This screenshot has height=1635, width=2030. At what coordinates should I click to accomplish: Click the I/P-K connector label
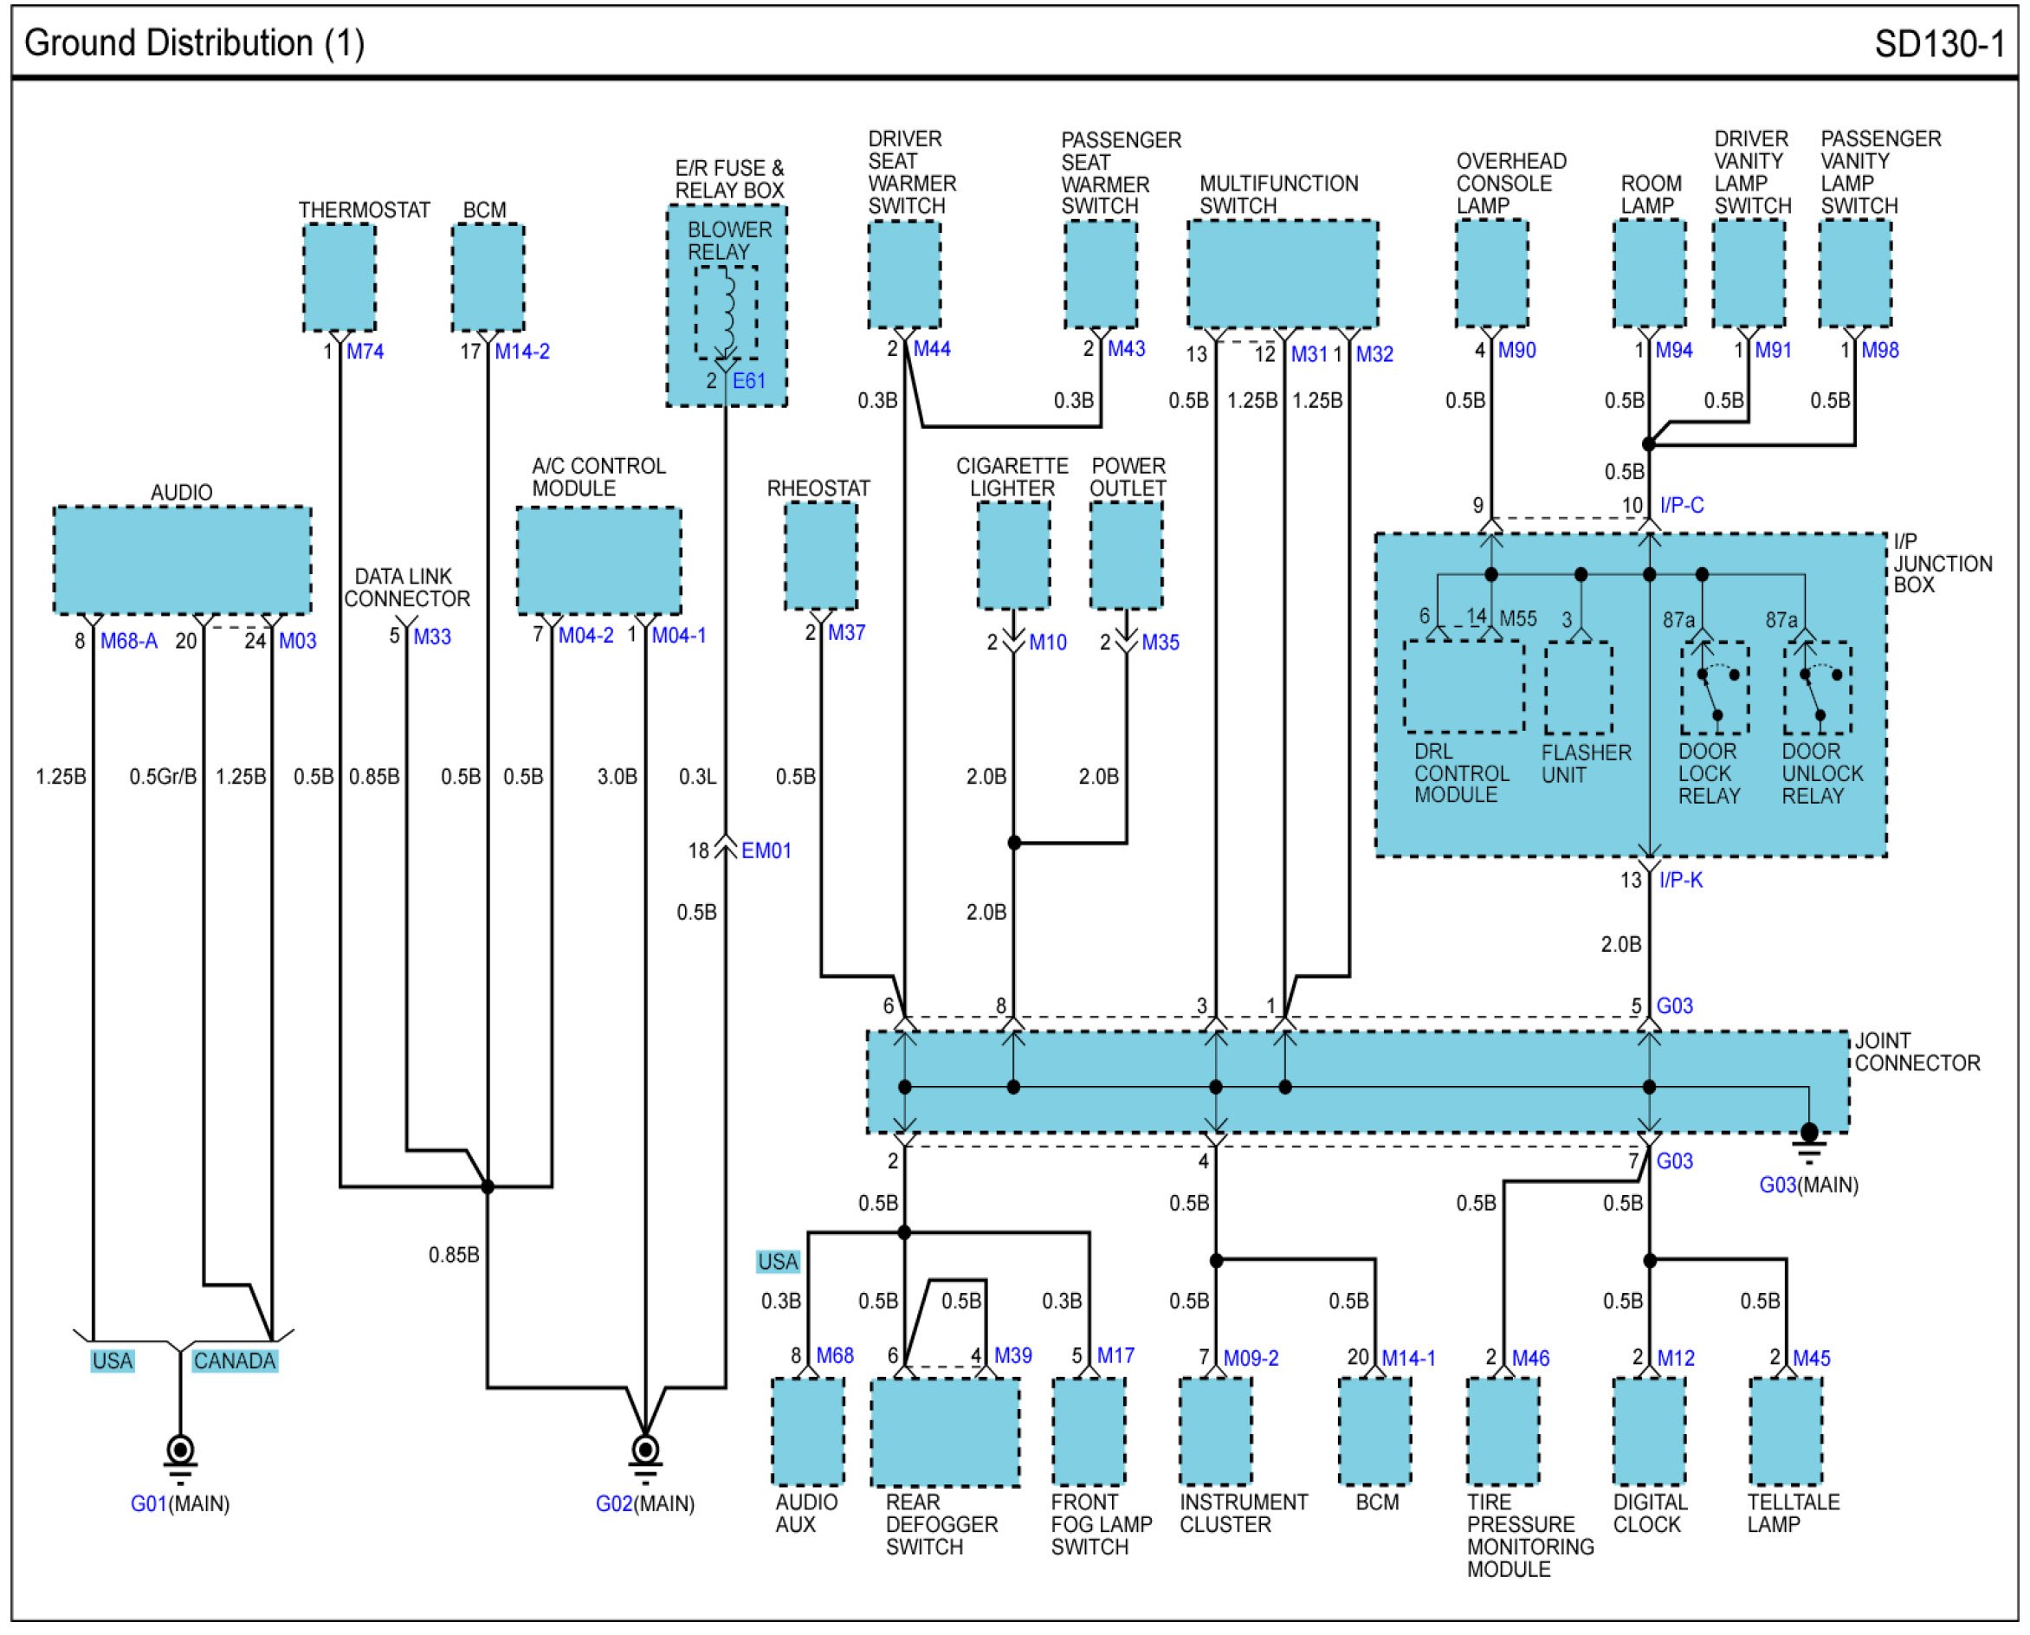(1680, 881)
